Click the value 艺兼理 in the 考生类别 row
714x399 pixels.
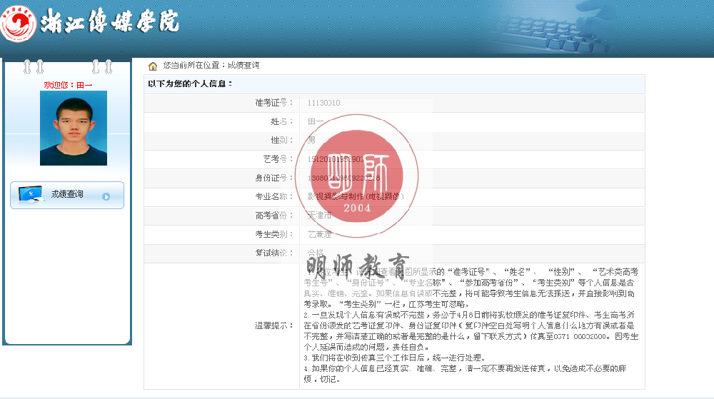tap(320, 234)
